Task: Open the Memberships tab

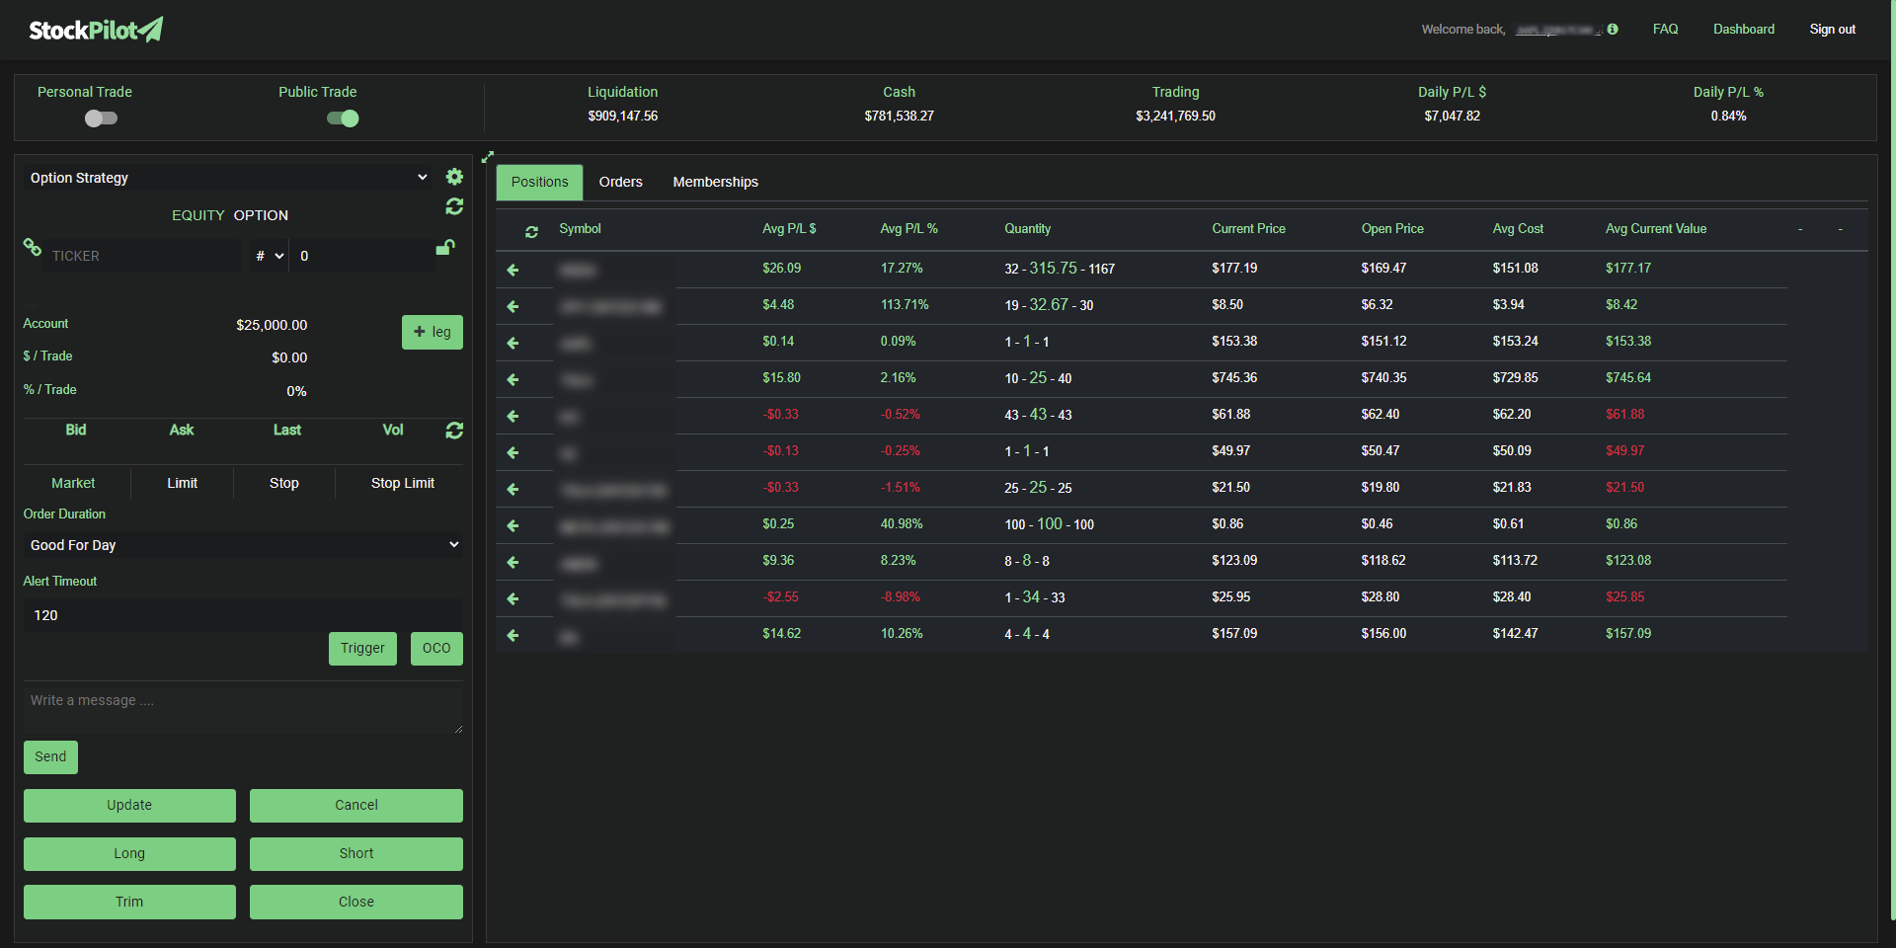Action: [x=715, y=182]
